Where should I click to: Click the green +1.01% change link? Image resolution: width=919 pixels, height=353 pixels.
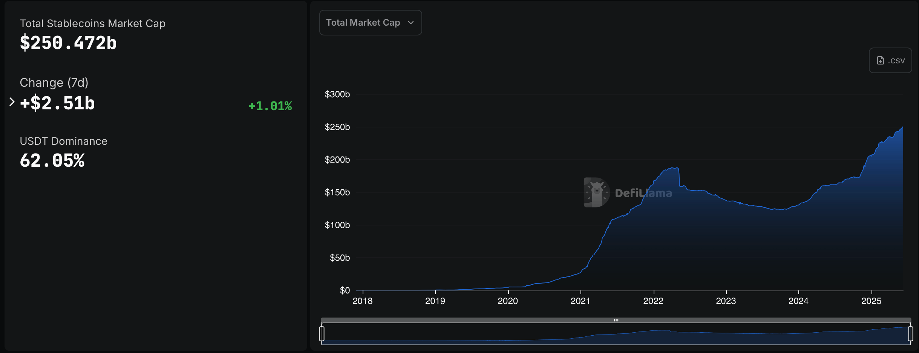(270, 106)
